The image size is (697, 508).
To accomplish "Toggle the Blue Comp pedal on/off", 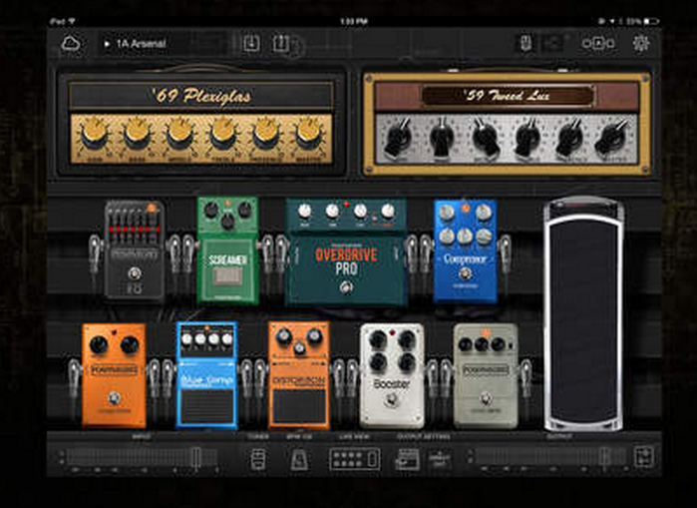I will (206, 406).
